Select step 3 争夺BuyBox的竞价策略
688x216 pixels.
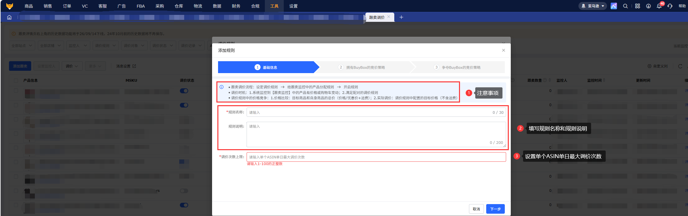(457, 67)
